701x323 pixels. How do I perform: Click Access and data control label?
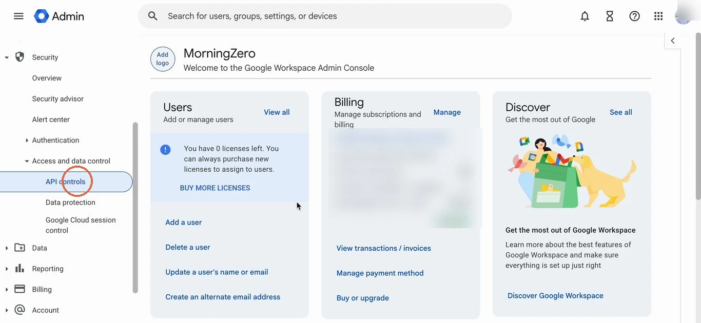[71, 161]
